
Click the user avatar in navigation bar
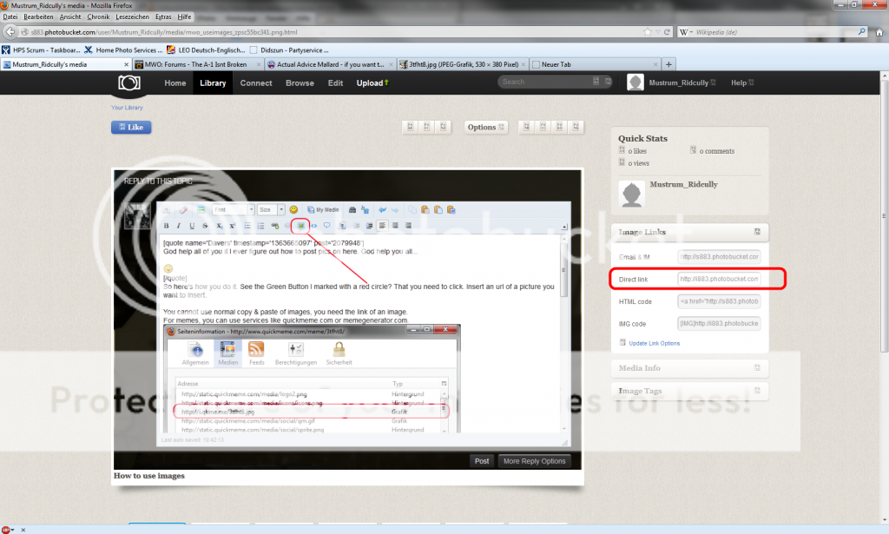635,82
